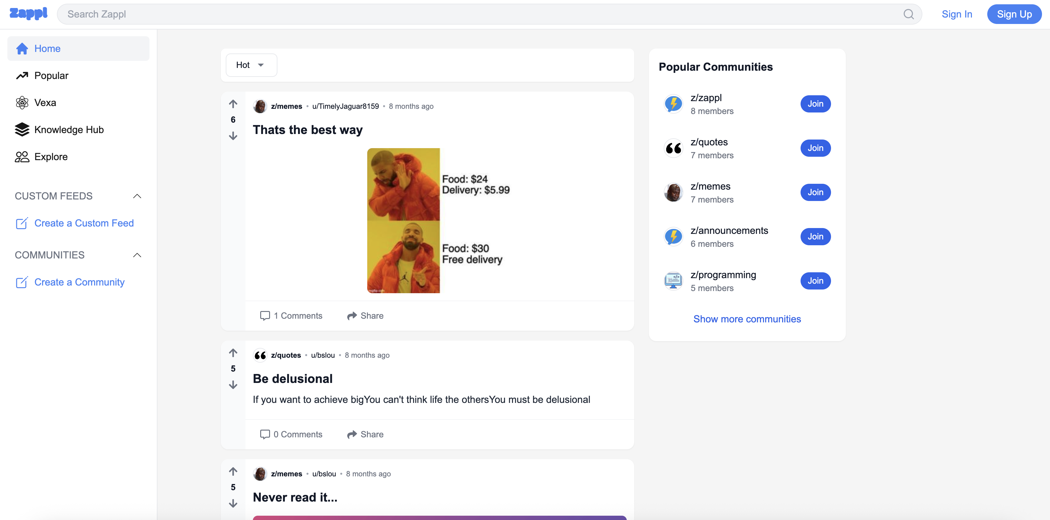Go to Popular in sidebar
Viewport: 1050px width, 520px height.
point(51,76)
